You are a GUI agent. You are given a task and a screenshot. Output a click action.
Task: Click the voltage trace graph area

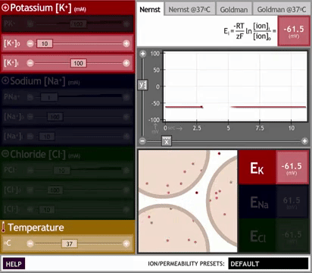pyautogui.click(x=236, y=86)
